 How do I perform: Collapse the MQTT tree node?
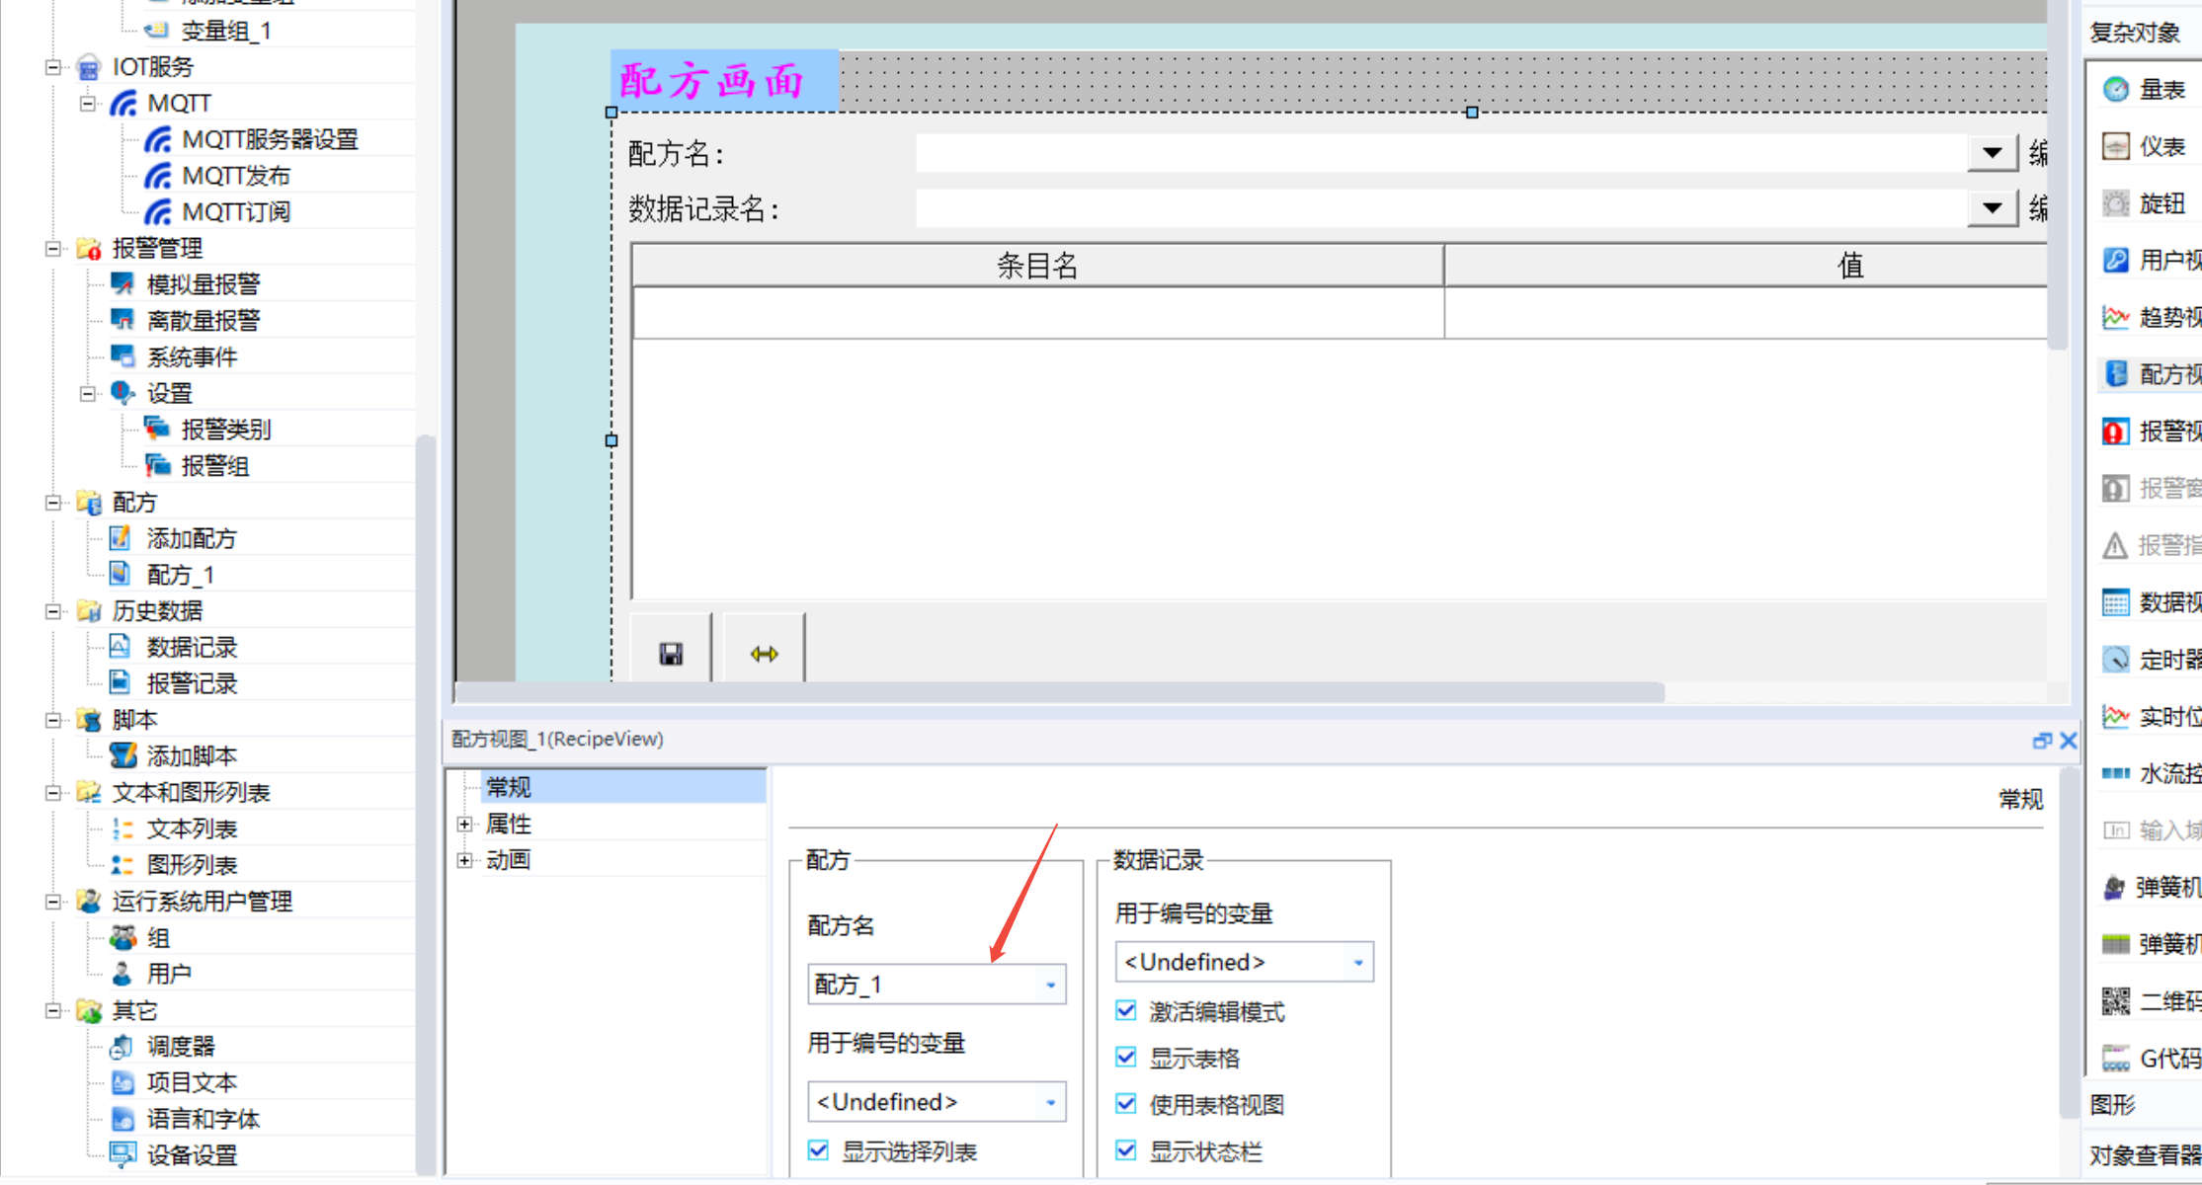click(88, 103)
